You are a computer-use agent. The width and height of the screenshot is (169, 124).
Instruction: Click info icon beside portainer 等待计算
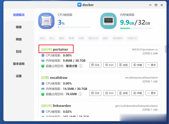point(81,66)
